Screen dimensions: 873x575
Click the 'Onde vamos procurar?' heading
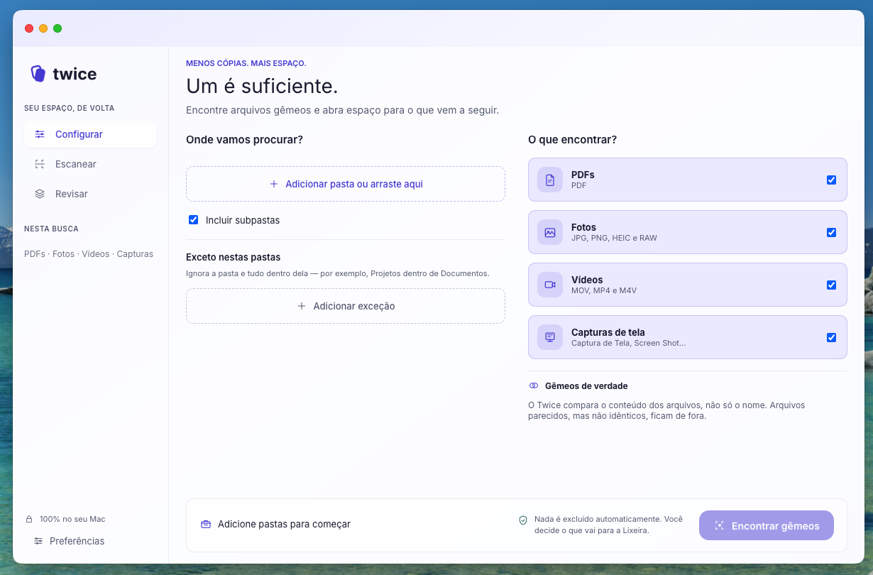pyautogui.click(x=244, y=140)
